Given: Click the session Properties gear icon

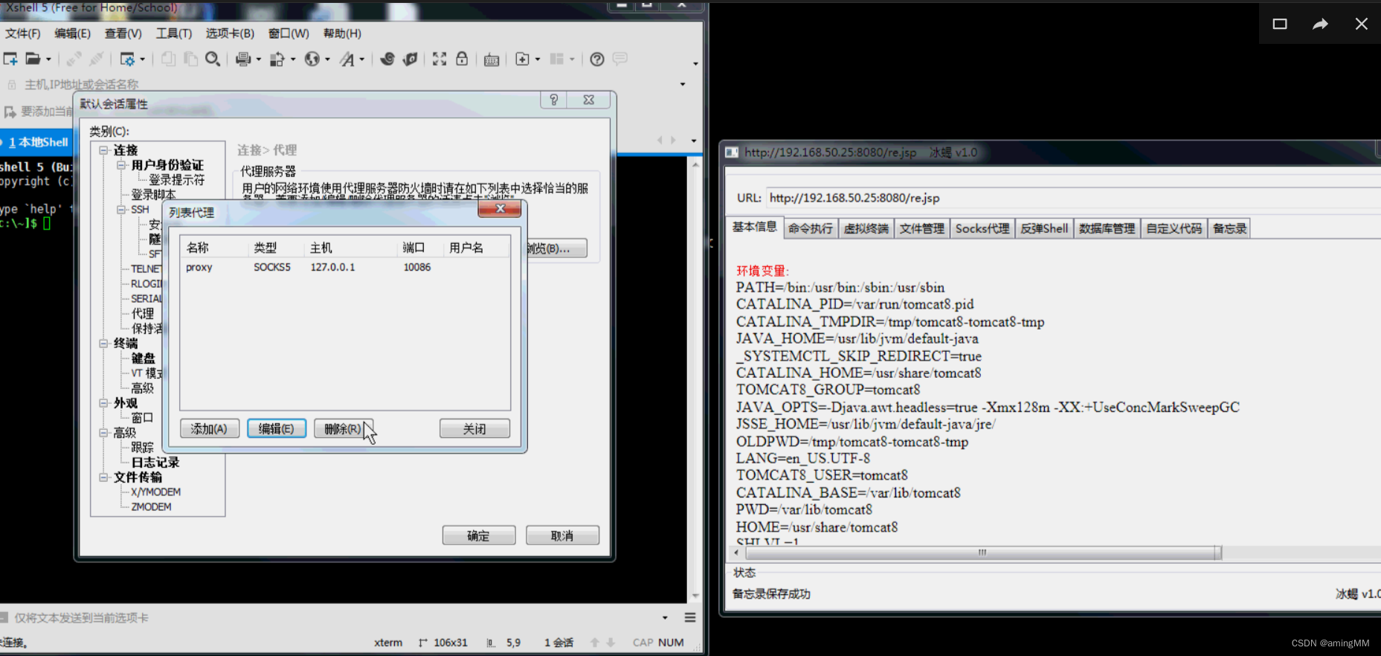Looking at the screenshot, I should click(127, 59).
